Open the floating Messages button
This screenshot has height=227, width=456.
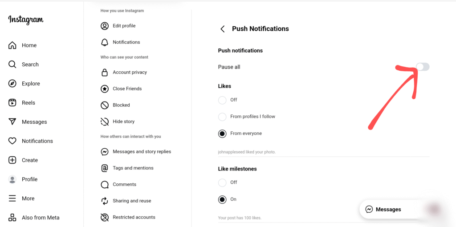pyautogui.click(x=383, y=209)
